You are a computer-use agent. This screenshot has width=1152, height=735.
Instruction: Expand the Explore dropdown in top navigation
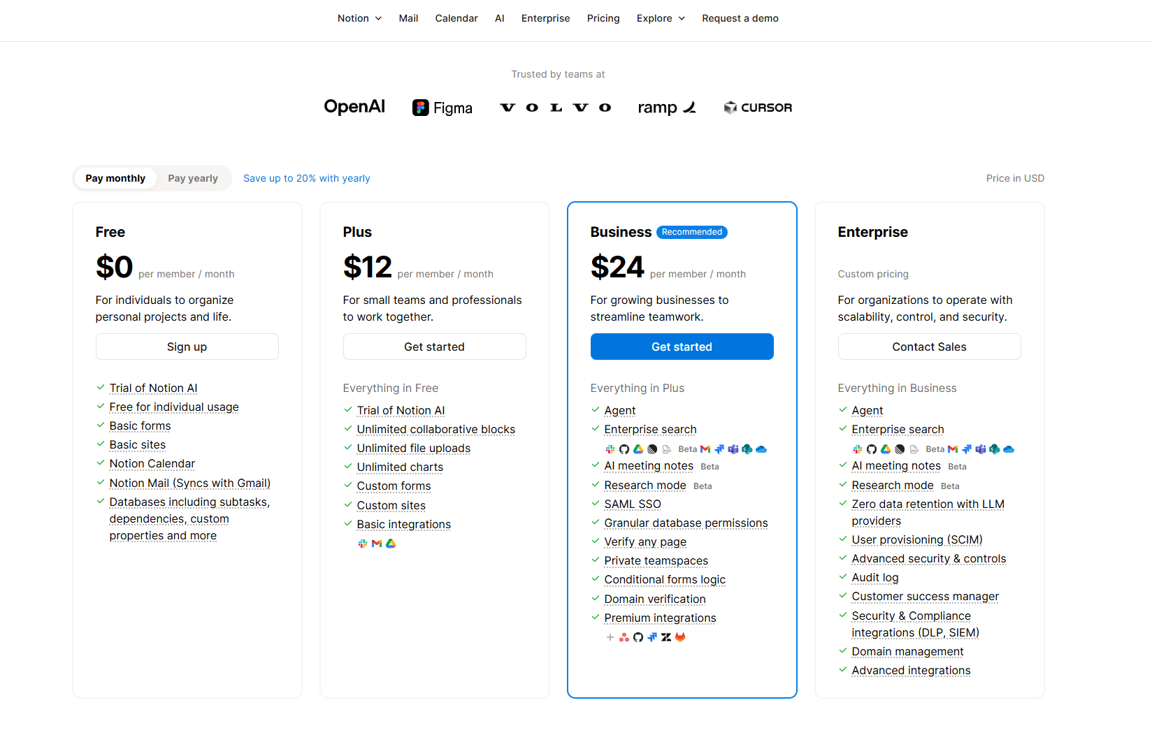click(x=661, y=18)
